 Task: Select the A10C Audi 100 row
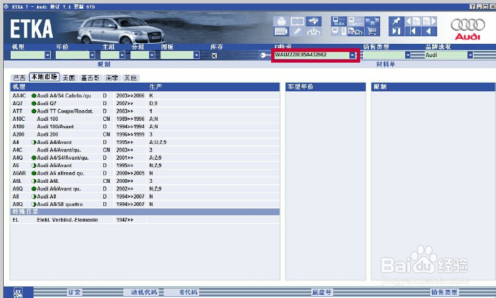tap(145, 119)
